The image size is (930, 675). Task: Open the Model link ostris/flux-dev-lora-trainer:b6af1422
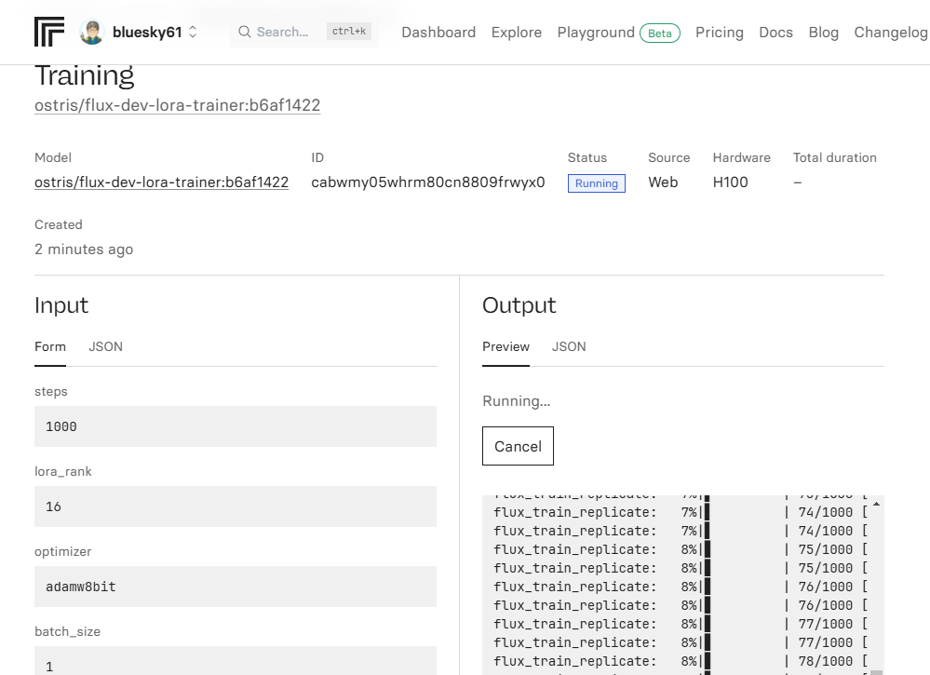tap(161, 182)
